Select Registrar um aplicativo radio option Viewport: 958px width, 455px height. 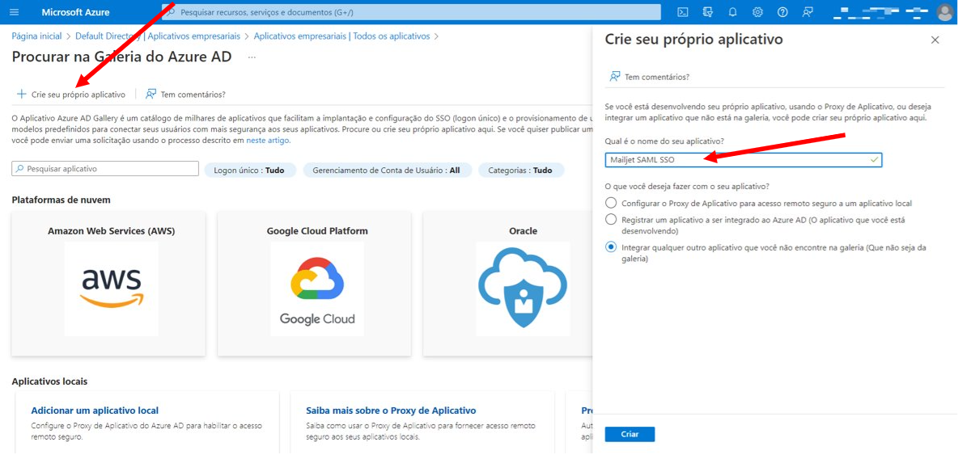(611, 219)
